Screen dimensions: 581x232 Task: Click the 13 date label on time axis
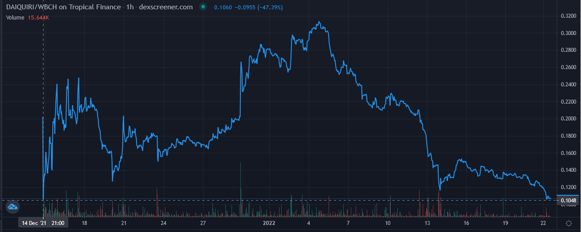pyautogui.click(x=428, y=223)
